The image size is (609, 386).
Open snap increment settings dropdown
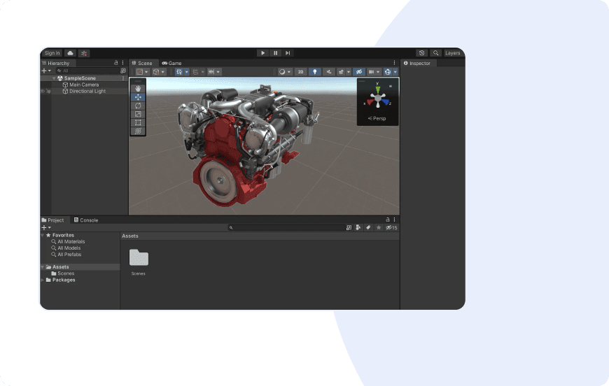tap(214, 72)
